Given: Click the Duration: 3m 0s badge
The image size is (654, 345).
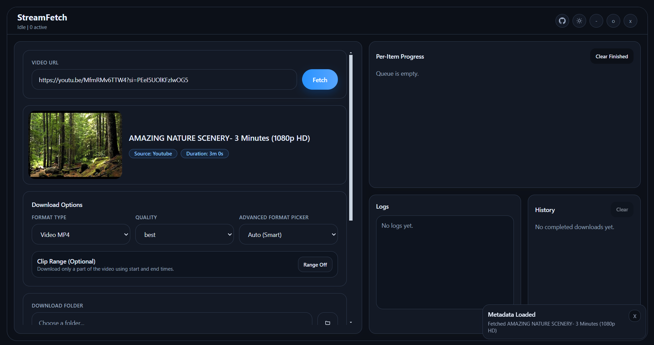Looking at the screenshot, I should [205, 153].
